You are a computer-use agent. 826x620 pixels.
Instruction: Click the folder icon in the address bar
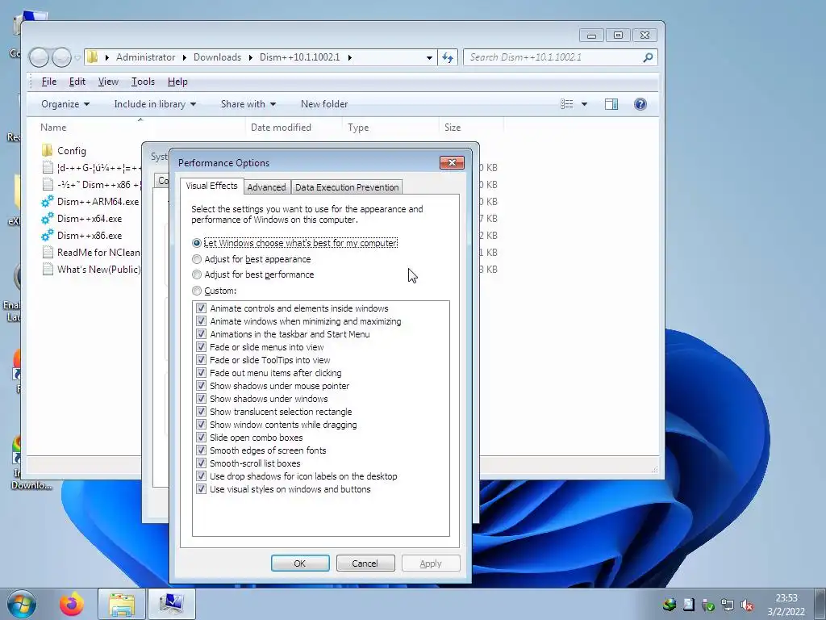93,57
